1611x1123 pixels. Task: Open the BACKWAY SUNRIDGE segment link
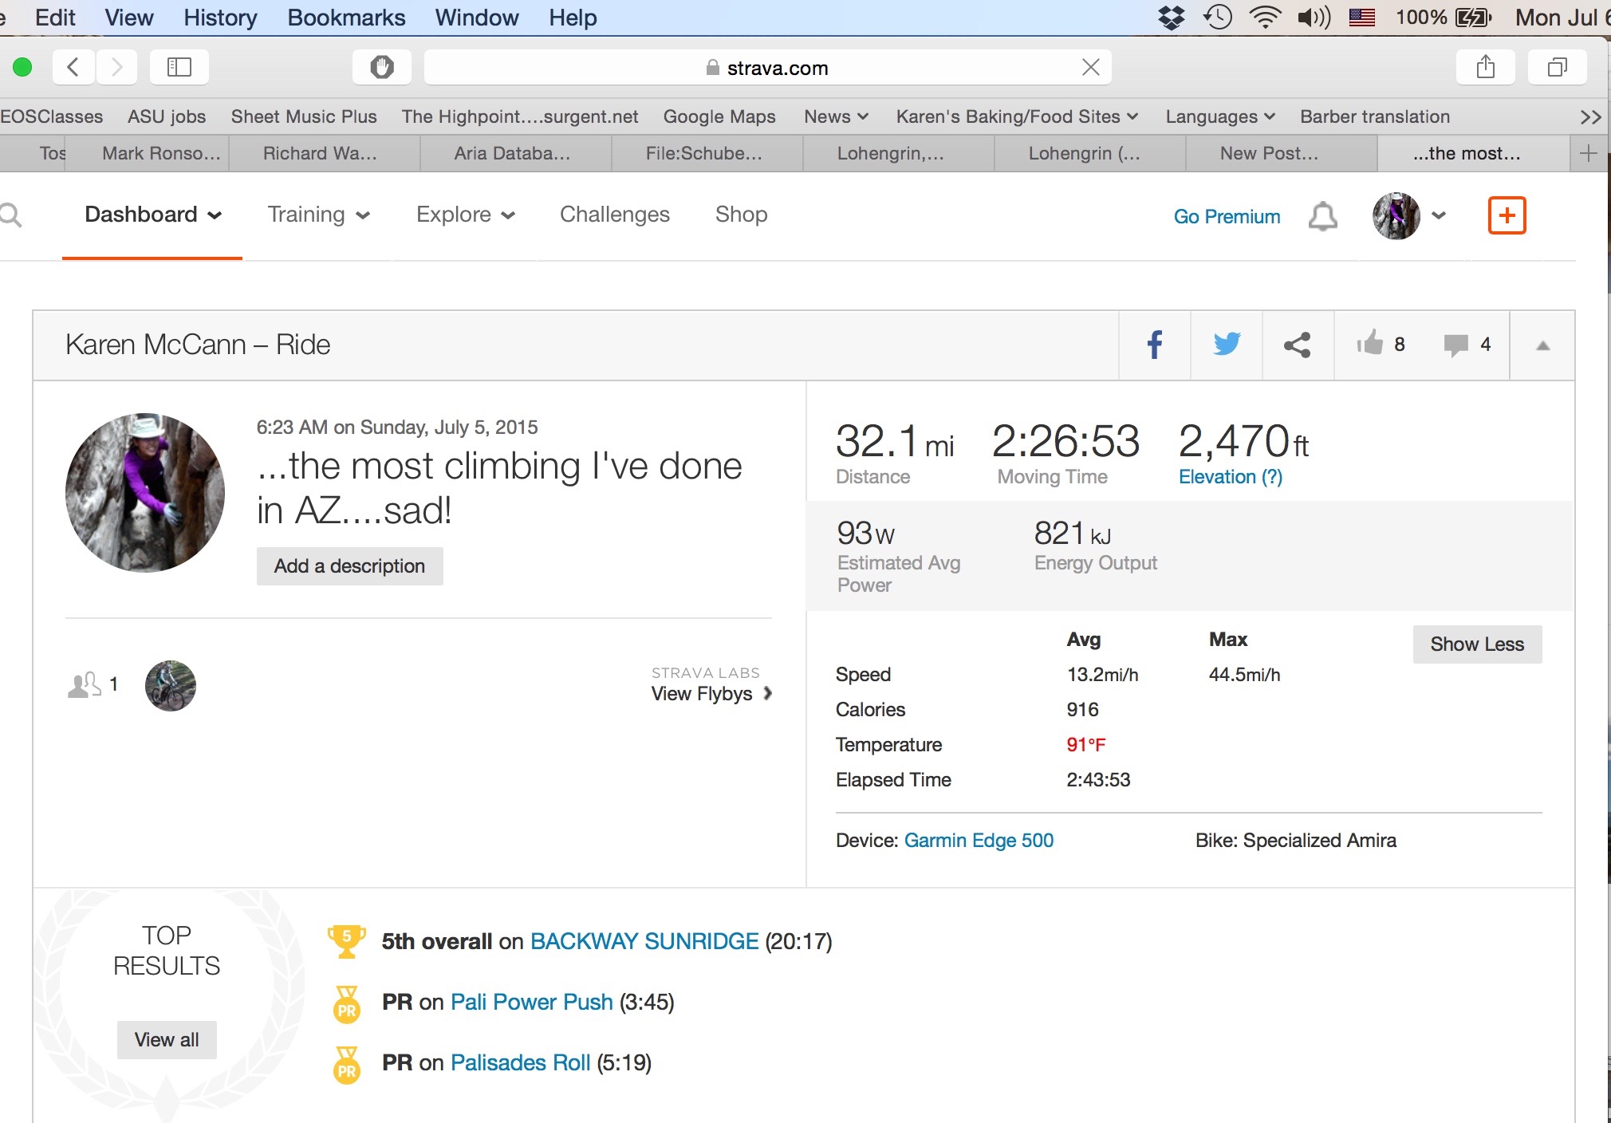point(644,941)
